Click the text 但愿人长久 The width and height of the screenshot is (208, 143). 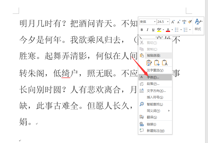pos(108,106)
